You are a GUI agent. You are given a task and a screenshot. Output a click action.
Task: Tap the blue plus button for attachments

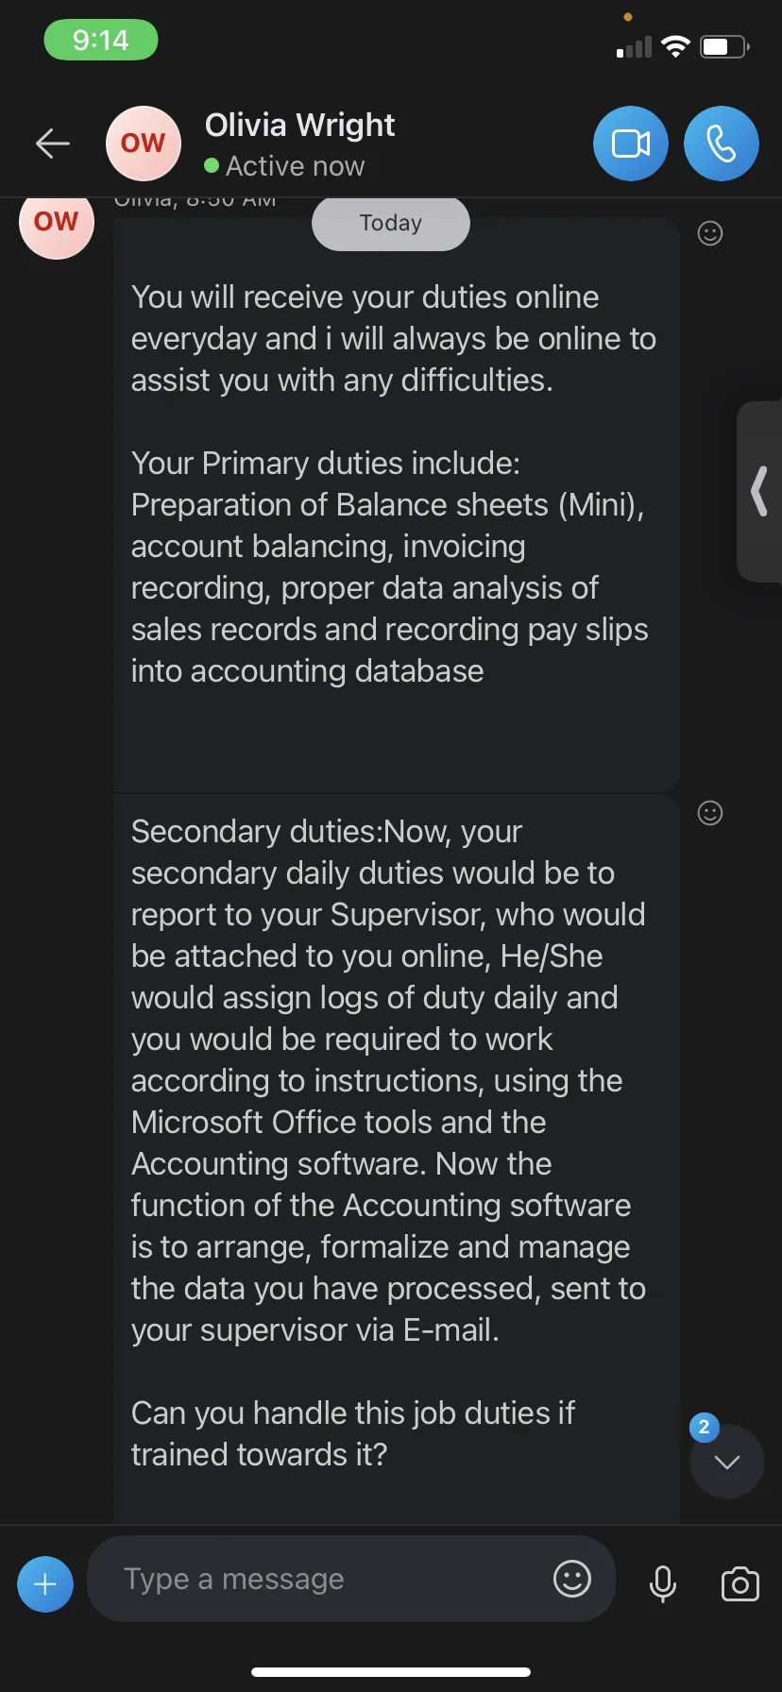[x=45, y=1583]
